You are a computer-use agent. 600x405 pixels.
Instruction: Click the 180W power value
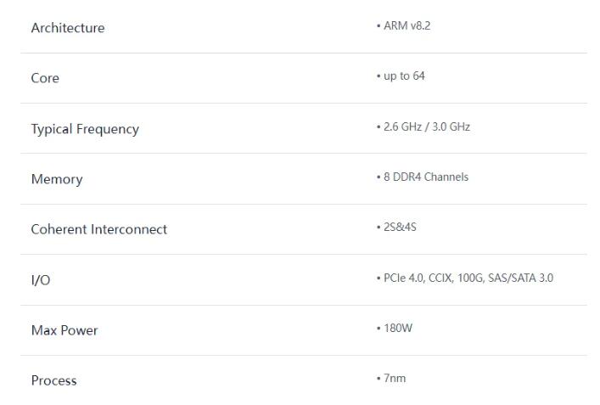coord(398,328)
